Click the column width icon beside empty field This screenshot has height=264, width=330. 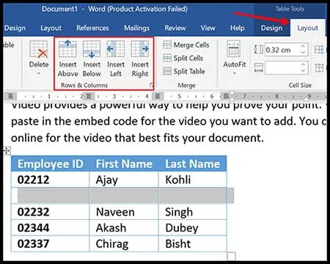(x=258, y=67)
